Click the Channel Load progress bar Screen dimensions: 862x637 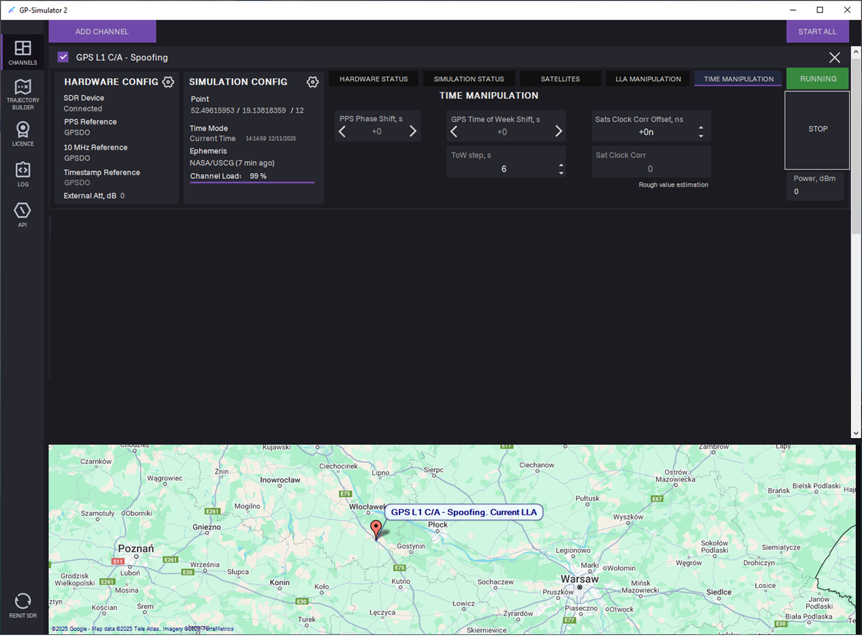point(252,182)
